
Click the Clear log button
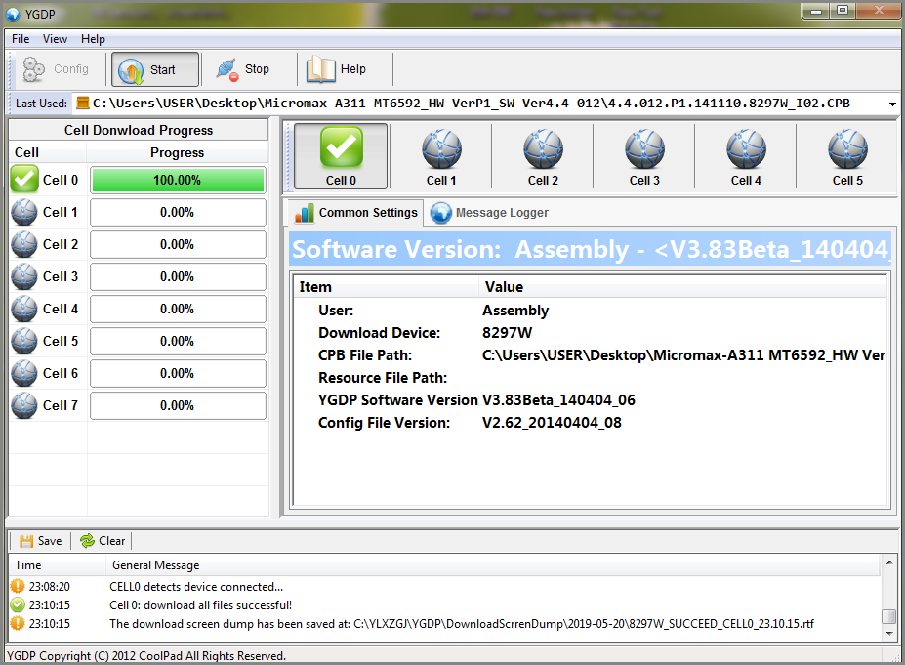coord(103,541)
